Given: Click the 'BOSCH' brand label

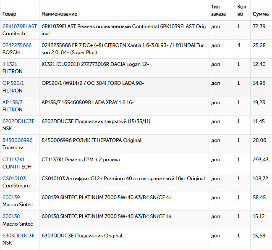Looking at the screenshot, I should pyautogui.click(x=11, y=53).
